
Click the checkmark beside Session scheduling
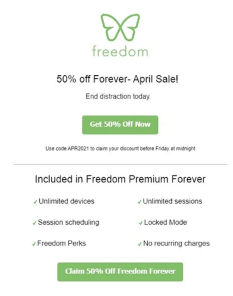click(x=34, y=223)
